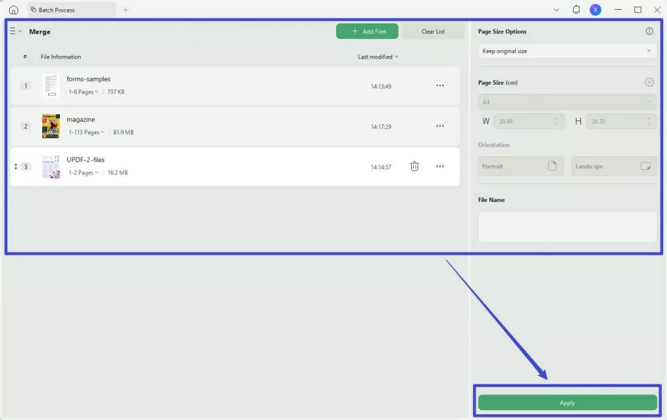
Task: Open the notifications bell
Action: (x=576, y=10)
